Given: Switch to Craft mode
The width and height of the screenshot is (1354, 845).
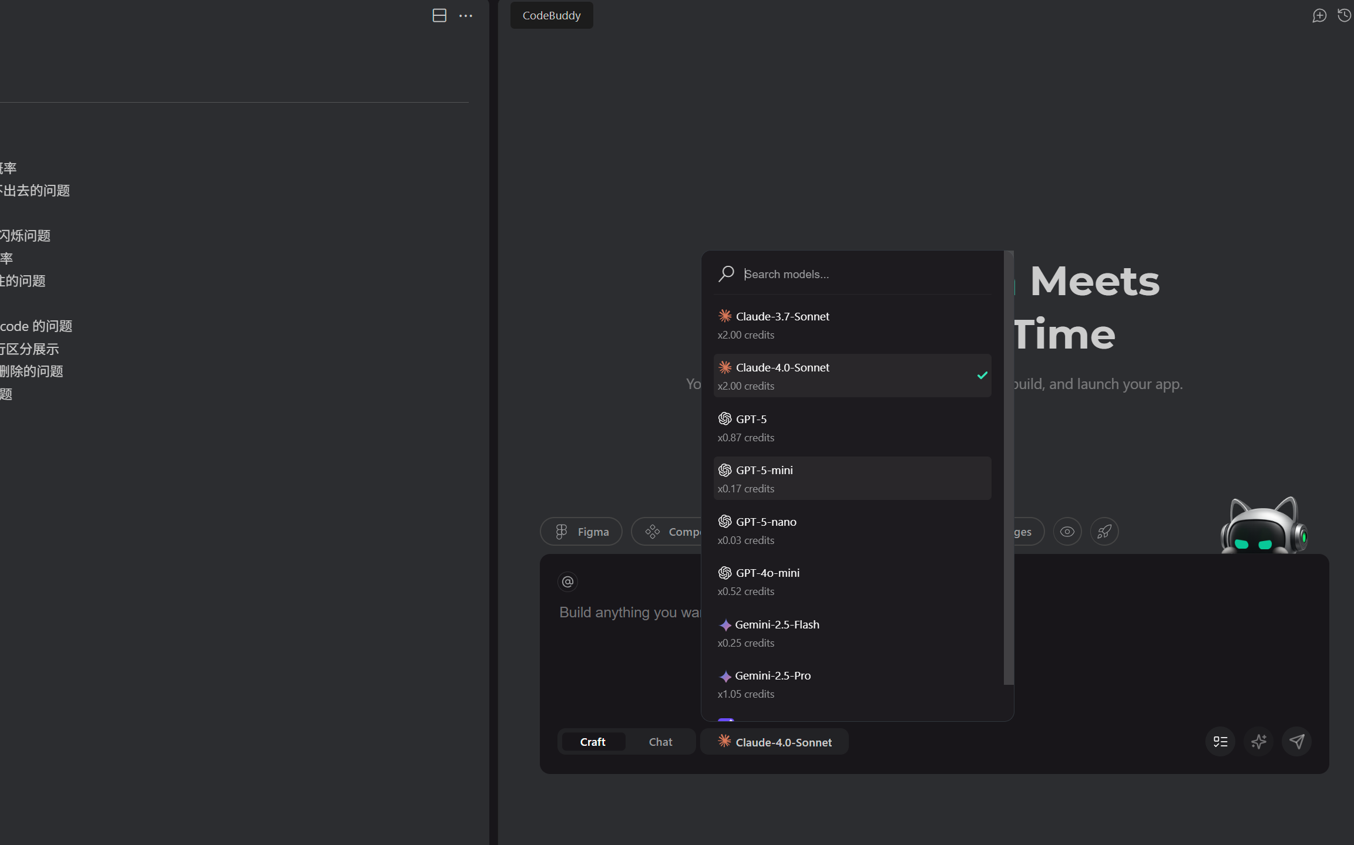Looking at the screenshot, I should point(592,742).
